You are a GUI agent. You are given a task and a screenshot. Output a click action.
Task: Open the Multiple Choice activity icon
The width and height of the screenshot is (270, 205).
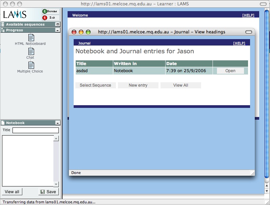point(31,65)
